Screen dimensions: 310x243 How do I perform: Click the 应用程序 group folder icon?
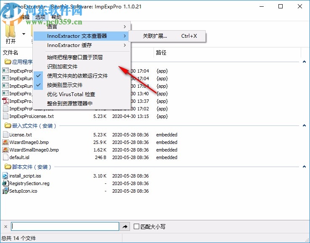coord(8,62)
